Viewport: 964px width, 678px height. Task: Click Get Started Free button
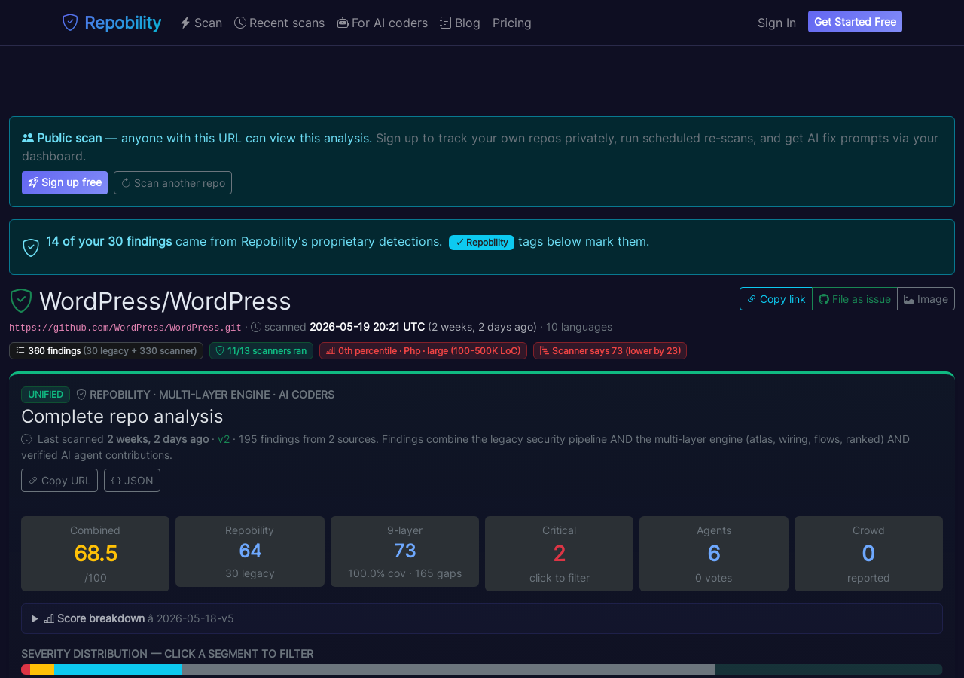[x=855, y=22]
